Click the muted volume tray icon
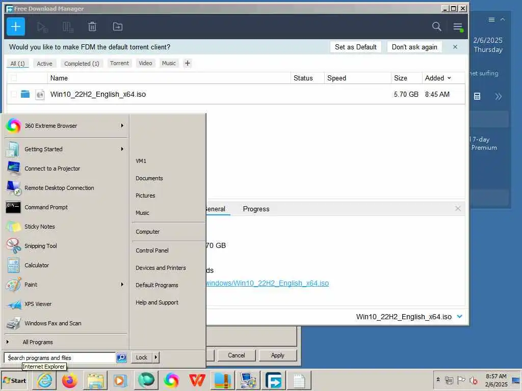 click(x=473, y=380)
